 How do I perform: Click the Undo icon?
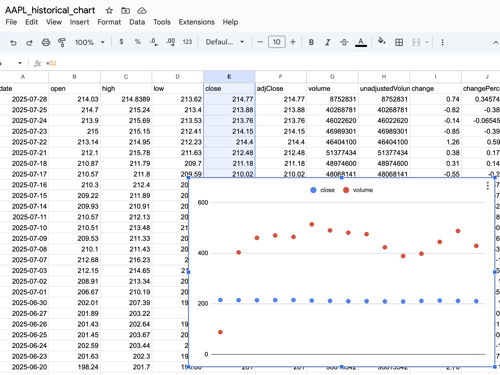(13, 42)
